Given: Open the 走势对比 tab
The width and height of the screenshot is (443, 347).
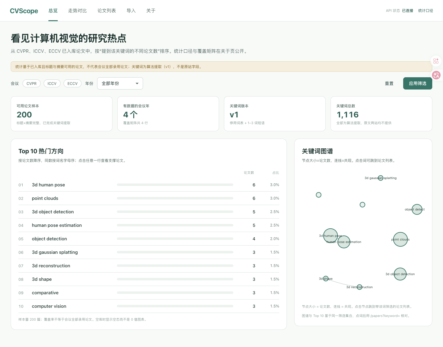Looking at the screenshot, I should coord(78,11).
